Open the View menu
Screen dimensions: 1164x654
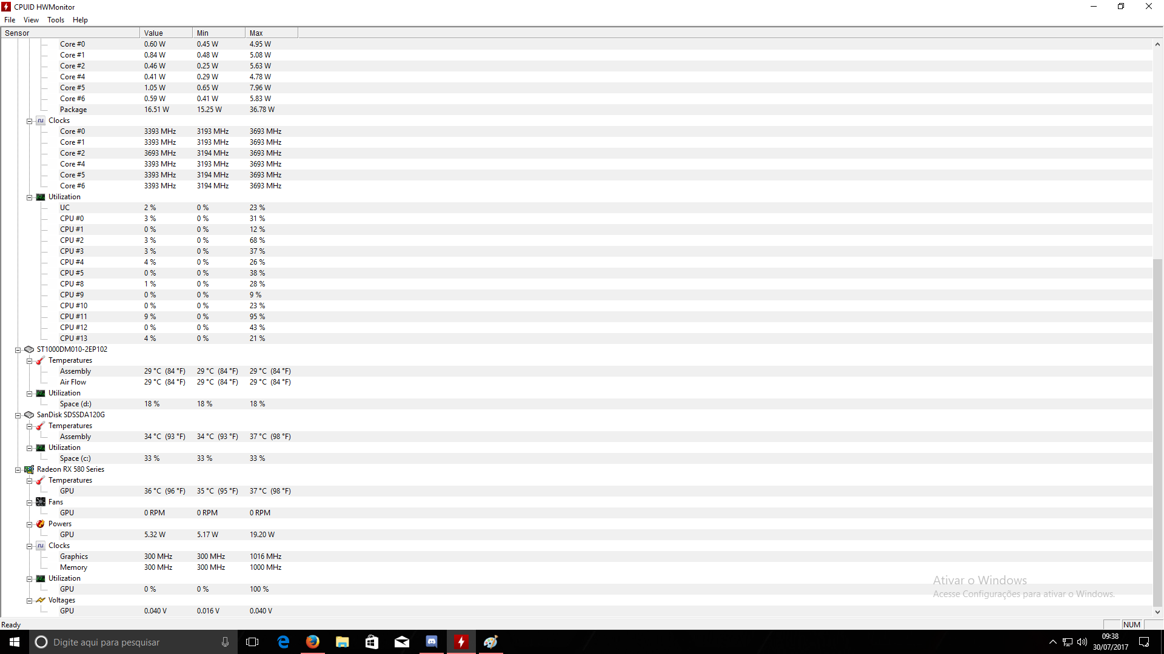[x=31, y=20]
